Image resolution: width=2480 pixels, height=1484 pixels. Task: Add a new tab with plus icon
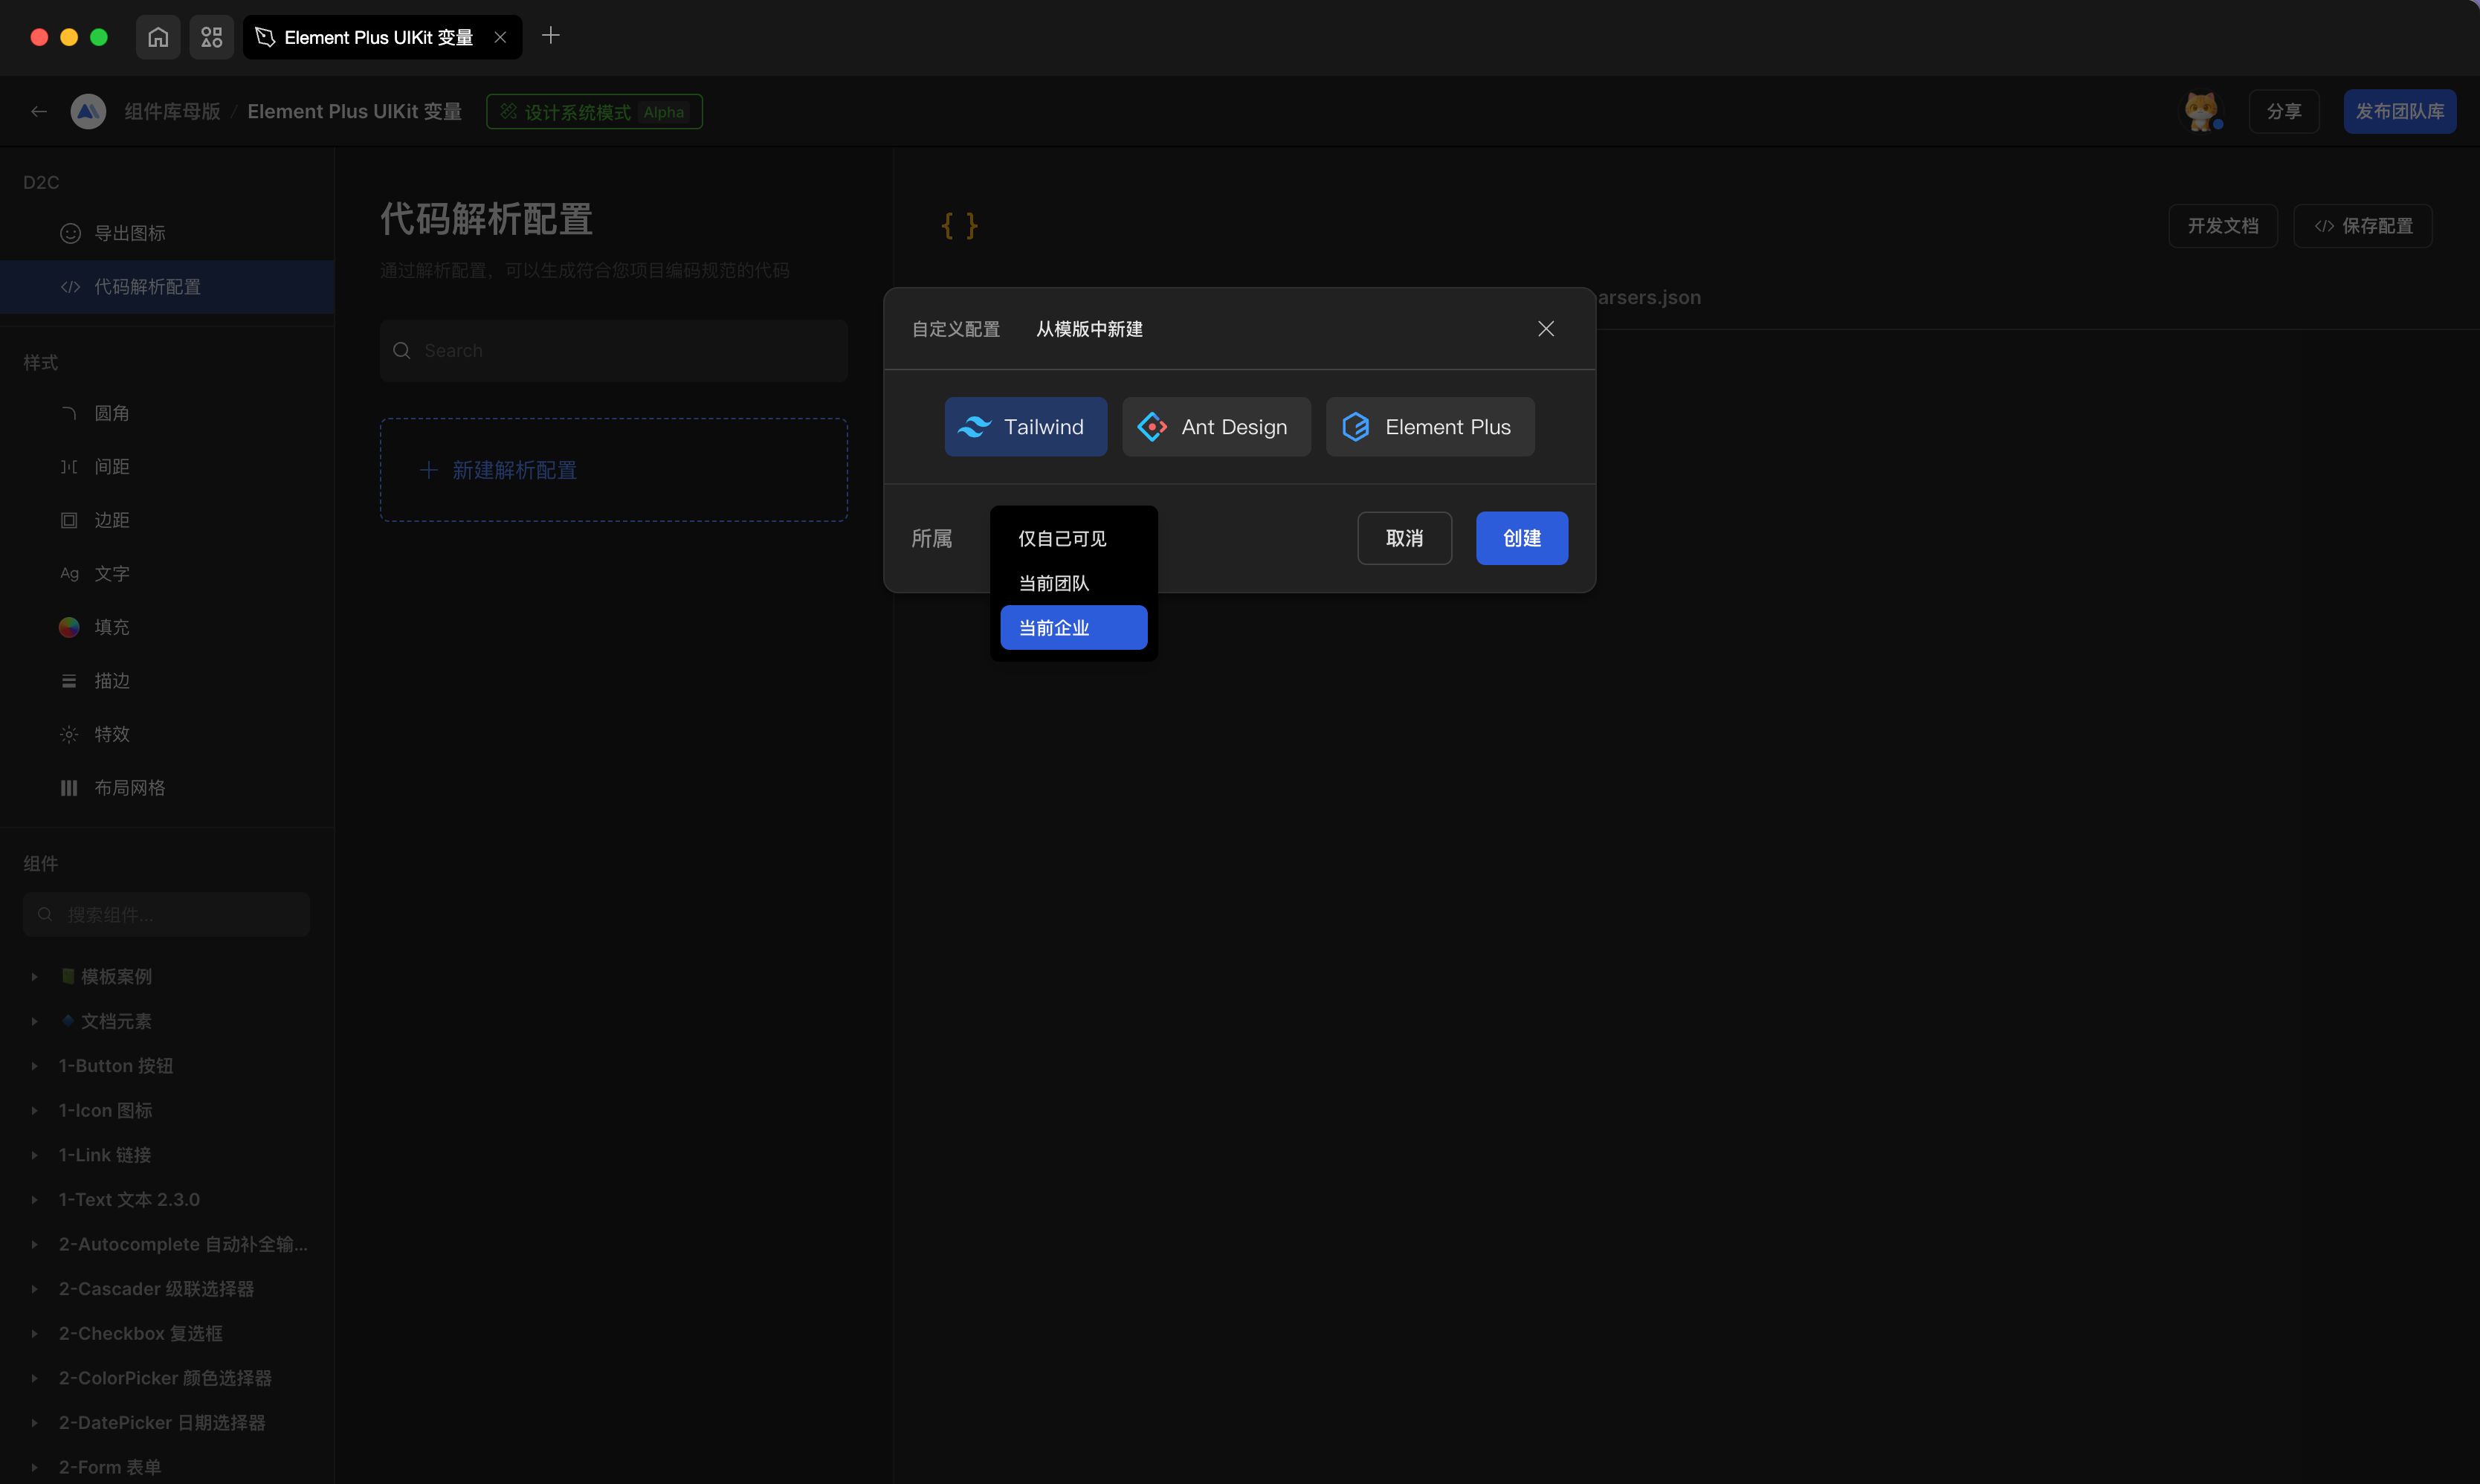click(x=551, y=36)
